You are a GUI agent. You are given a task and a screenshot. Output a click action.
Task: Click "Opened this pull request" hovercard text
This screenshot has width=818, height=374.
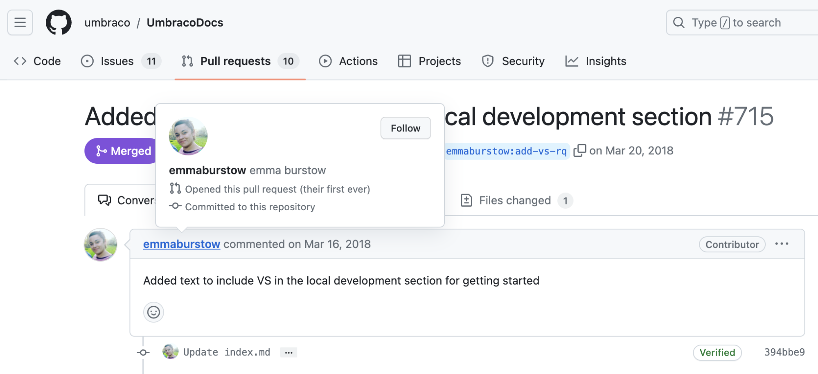pyautogui.click(x=277, y=189)
